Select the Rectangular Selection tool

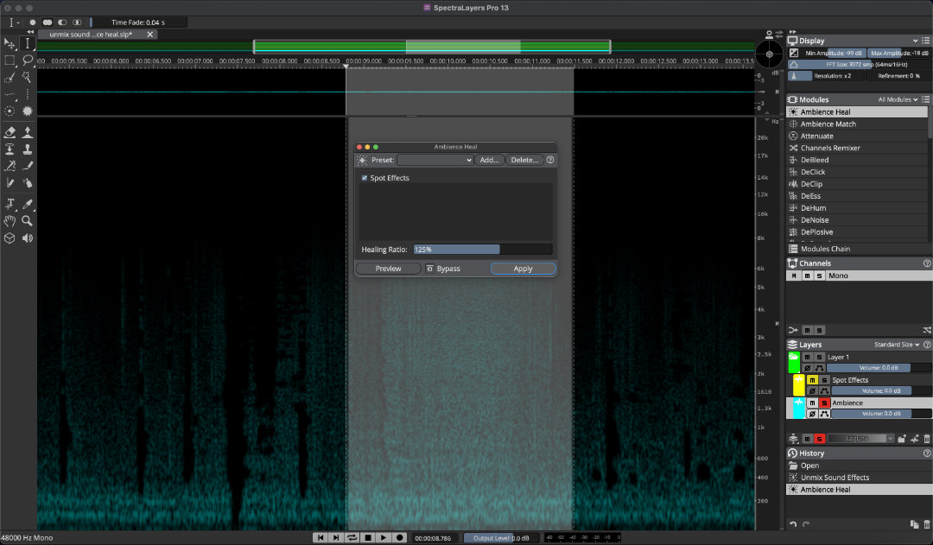pos(10,60)
